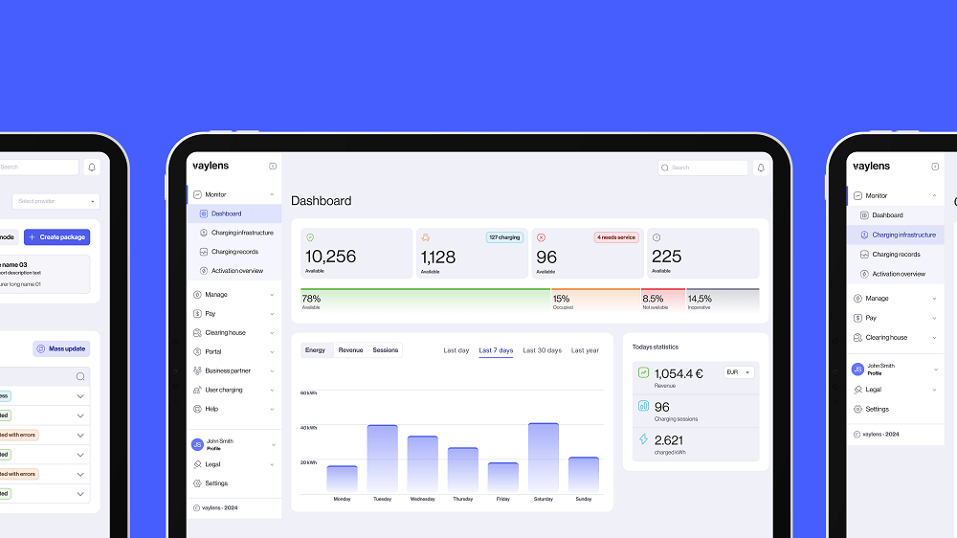957x538 pixels.
Task: Switch chart range to Last day
Action: (x=456, y=350)
